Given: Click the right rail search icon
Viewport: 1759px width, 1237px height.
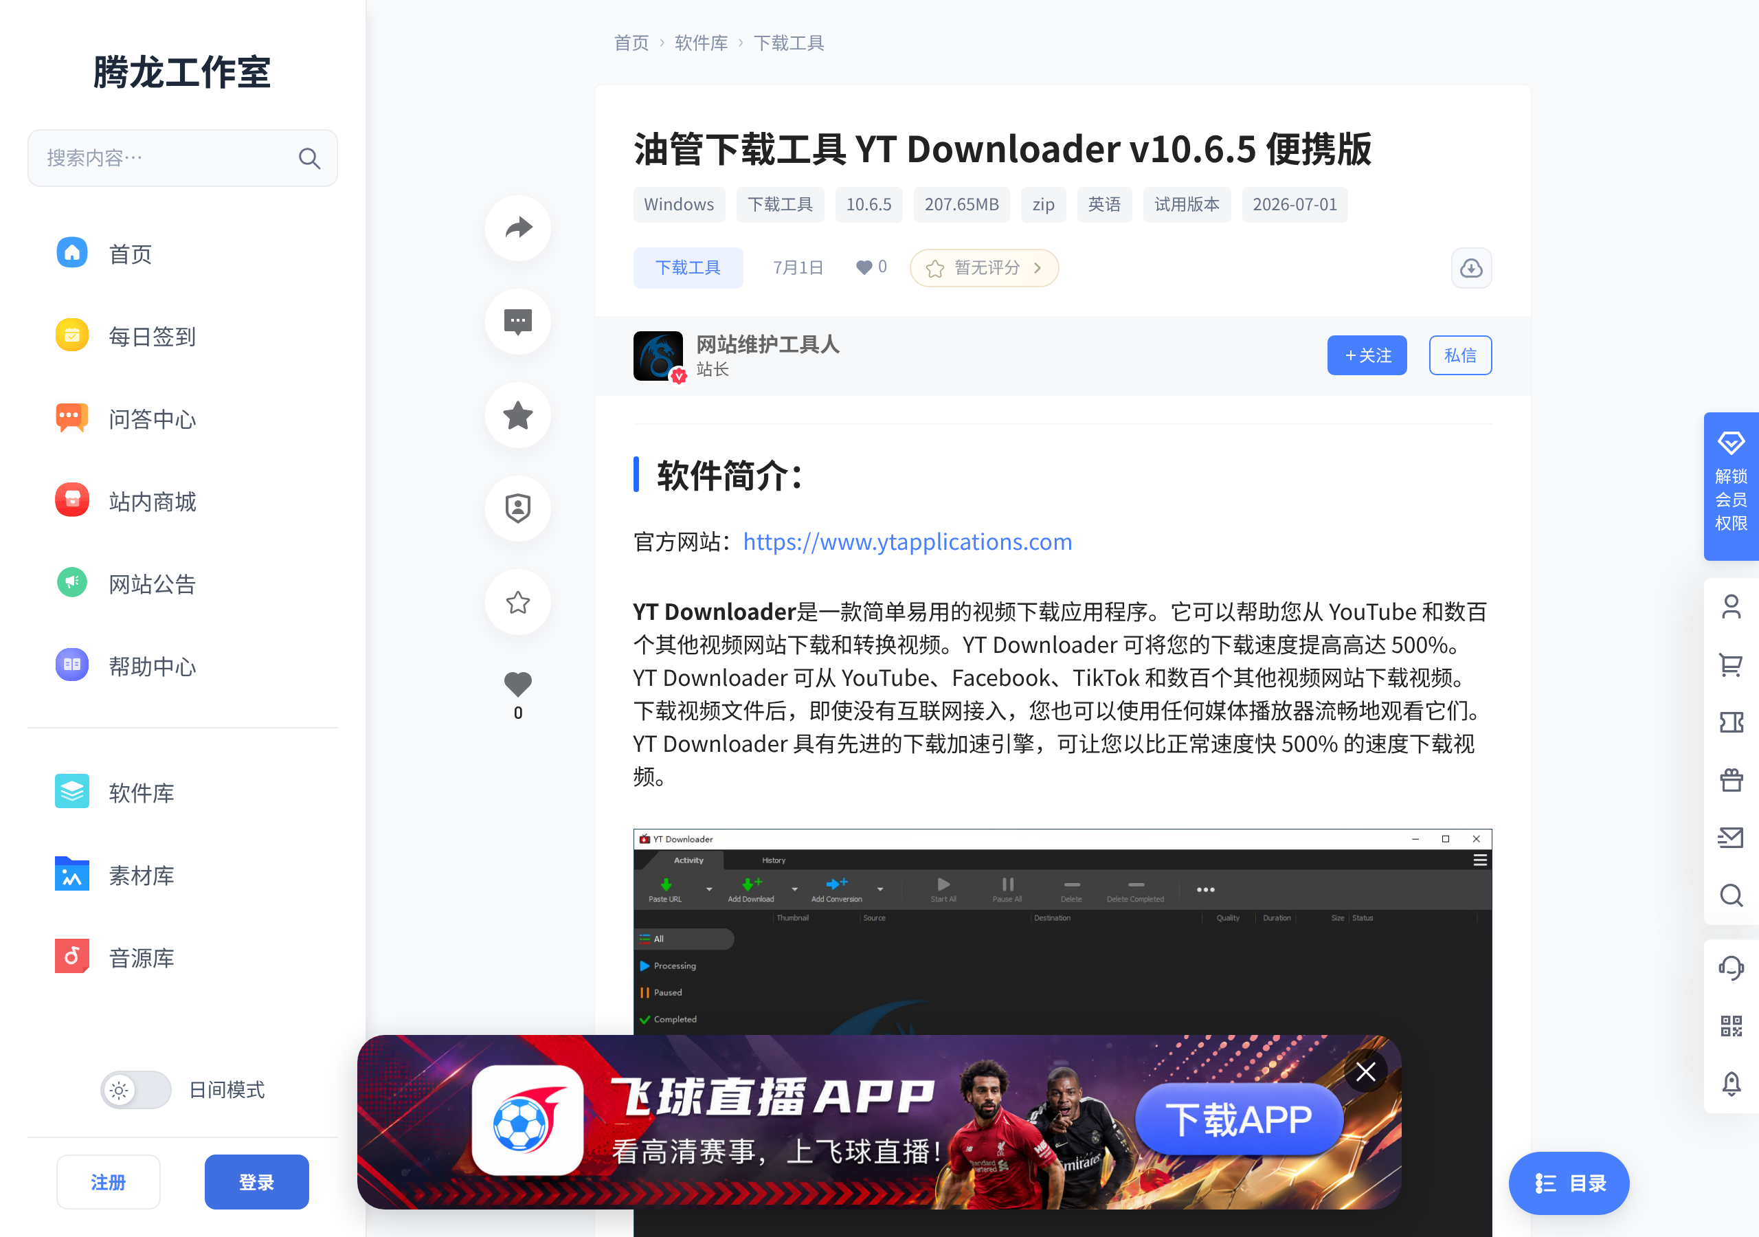Looking at the screenshot, I should click(x=1731, y=895).
